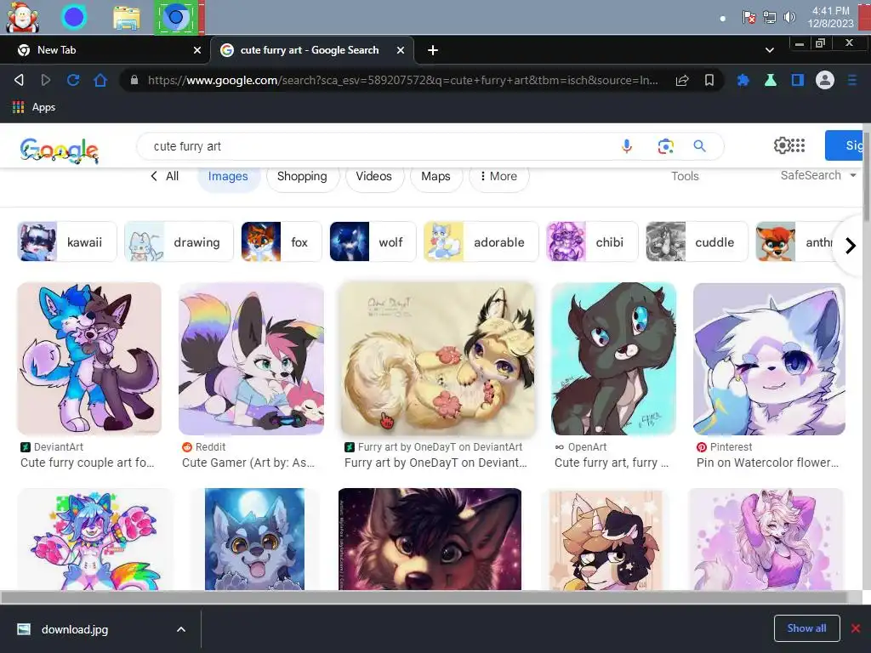Screen dimensions: 871x653
Task: Open the Apps bookmark shortcut
Action: point(34,107)
